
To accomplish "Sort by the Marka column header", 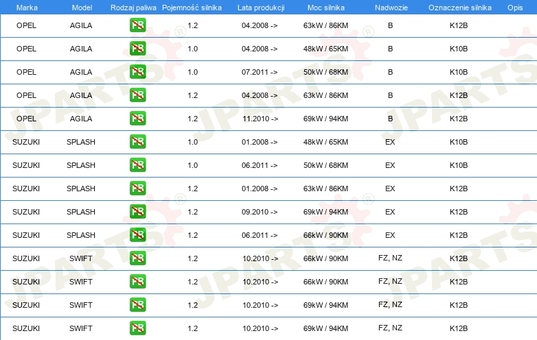I will (27, 8).
